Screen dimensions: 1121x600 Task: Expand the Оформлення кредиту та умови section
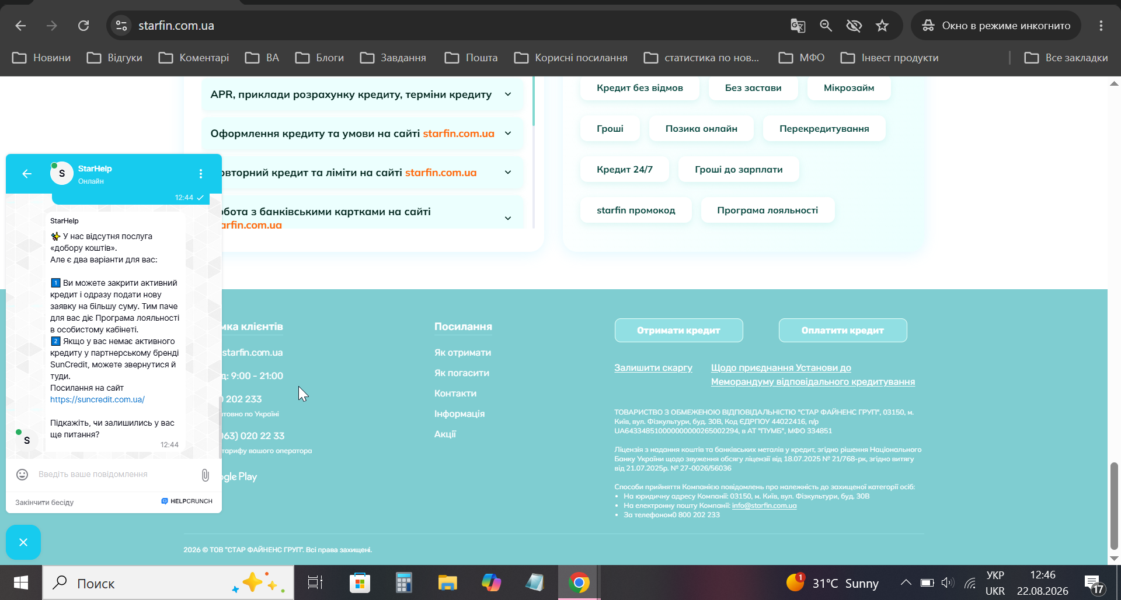click(362, 134)
